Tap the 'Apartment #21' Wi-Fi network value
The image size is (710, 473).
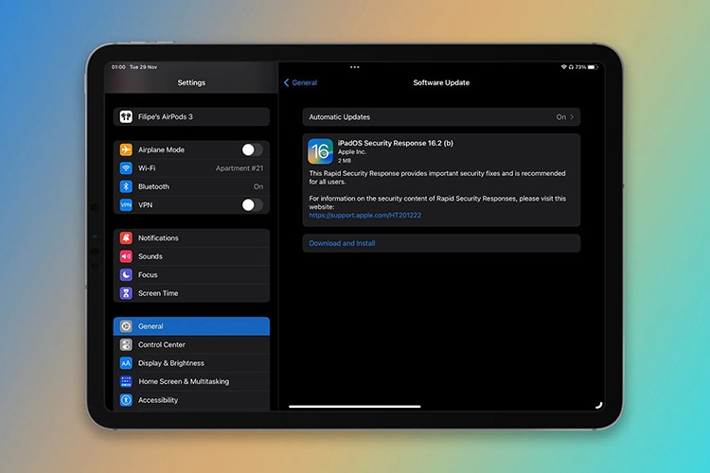[240, 168]
